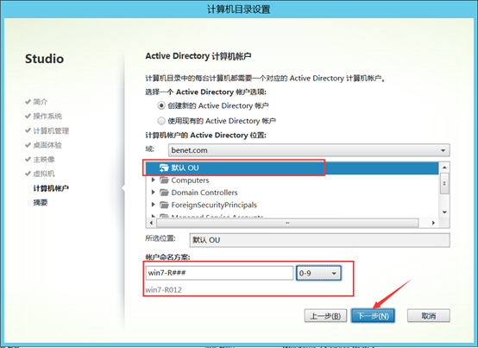Select the 默认 OU tree row
The image size is (478, 348).
pos(292,168)
